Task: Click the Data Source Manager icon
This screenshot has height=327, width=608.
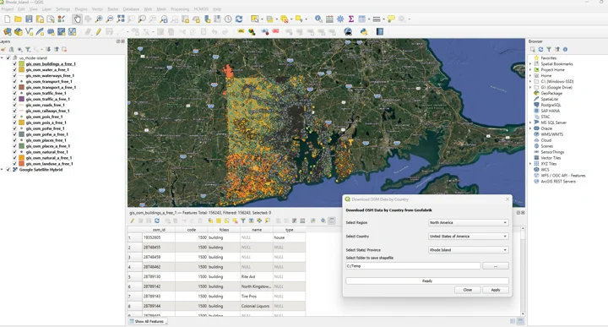Action: click(8, 32)
